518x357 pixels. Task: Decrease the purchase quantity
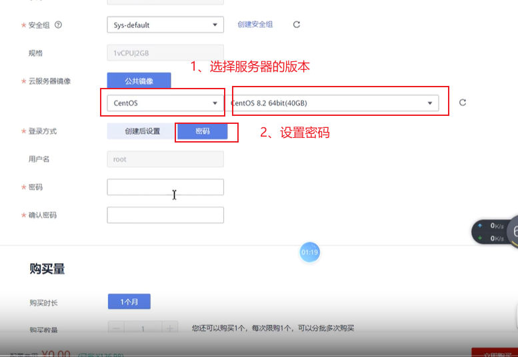[116, 328]
